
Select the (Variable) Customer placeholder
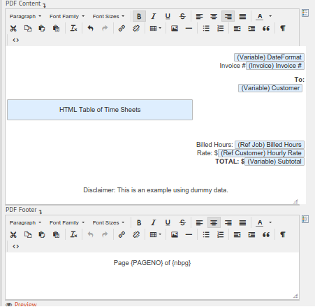tap(270, 88)
